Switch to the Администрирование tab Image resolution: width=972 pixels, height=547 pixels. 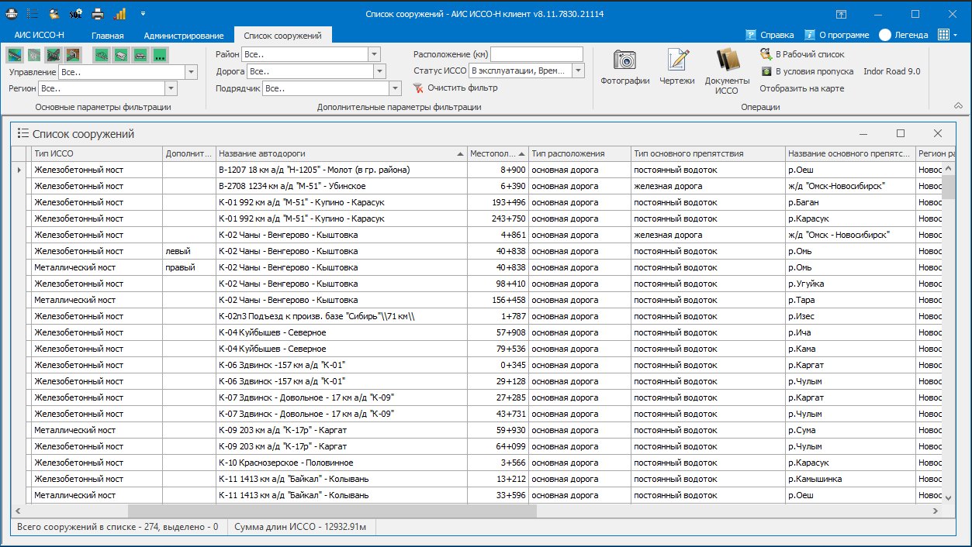pos(184,35)
